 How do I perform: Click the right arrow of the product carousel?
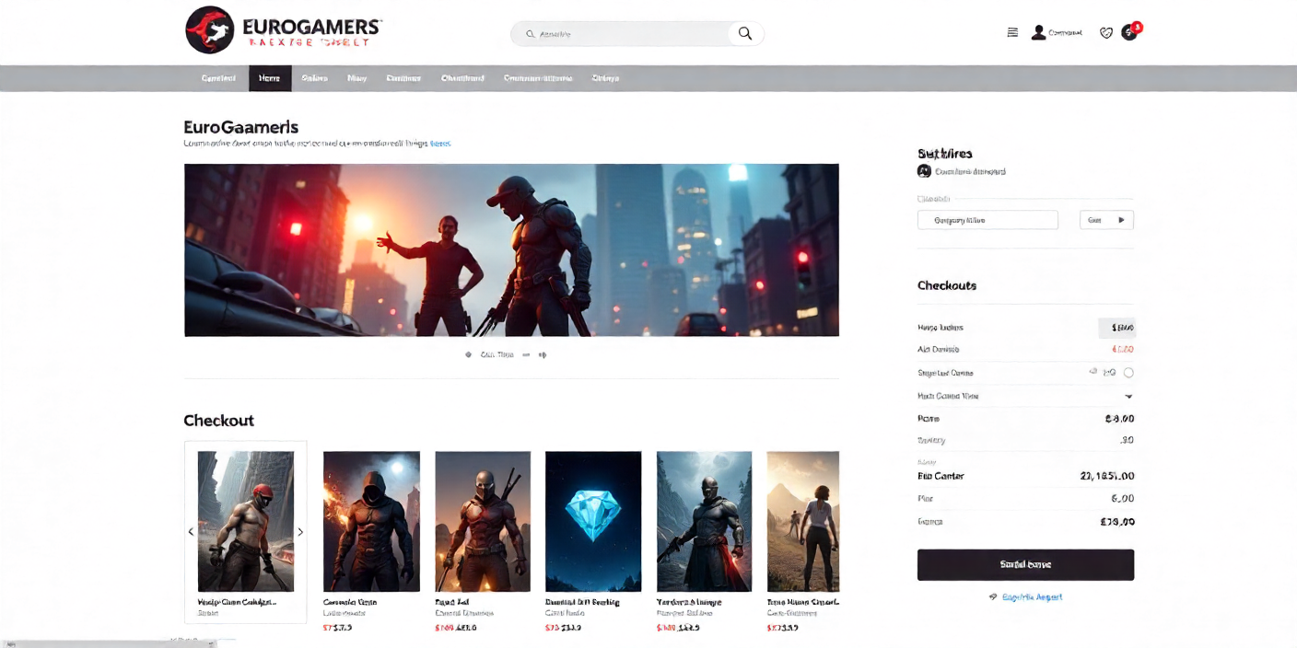click(x=300, y=531)
